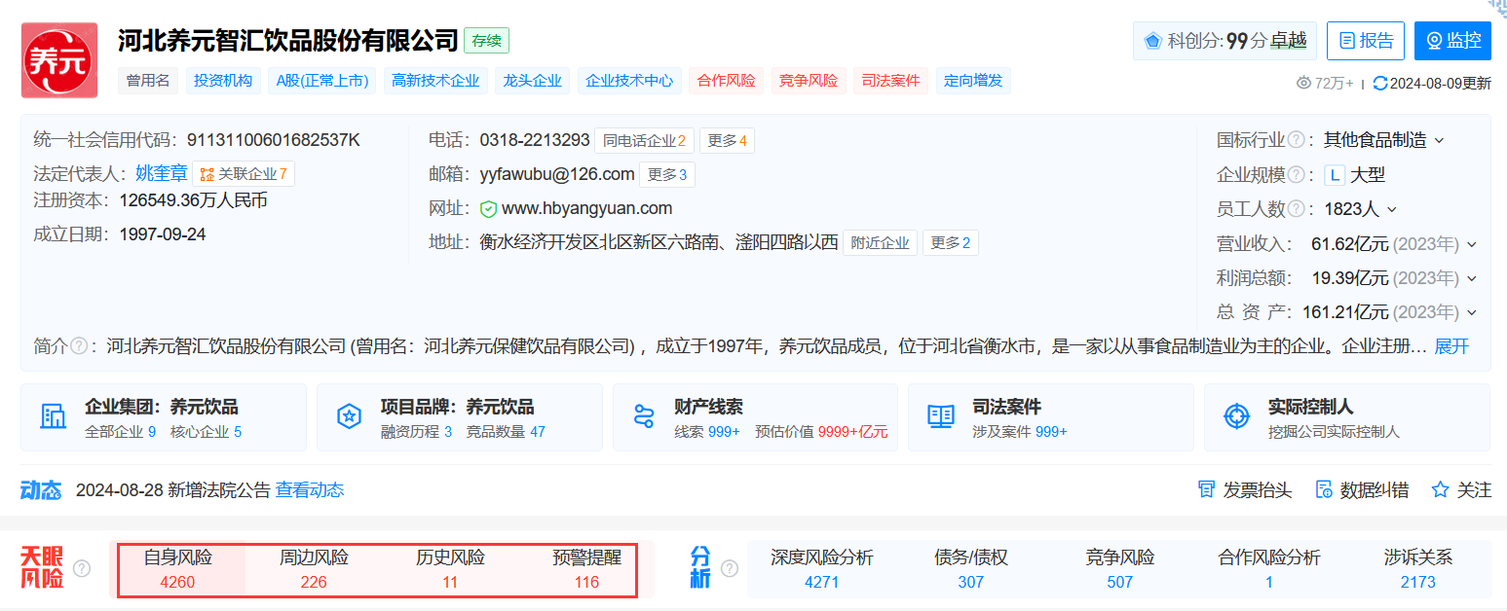Click the 数据纠错 data correction icon

1323,489
